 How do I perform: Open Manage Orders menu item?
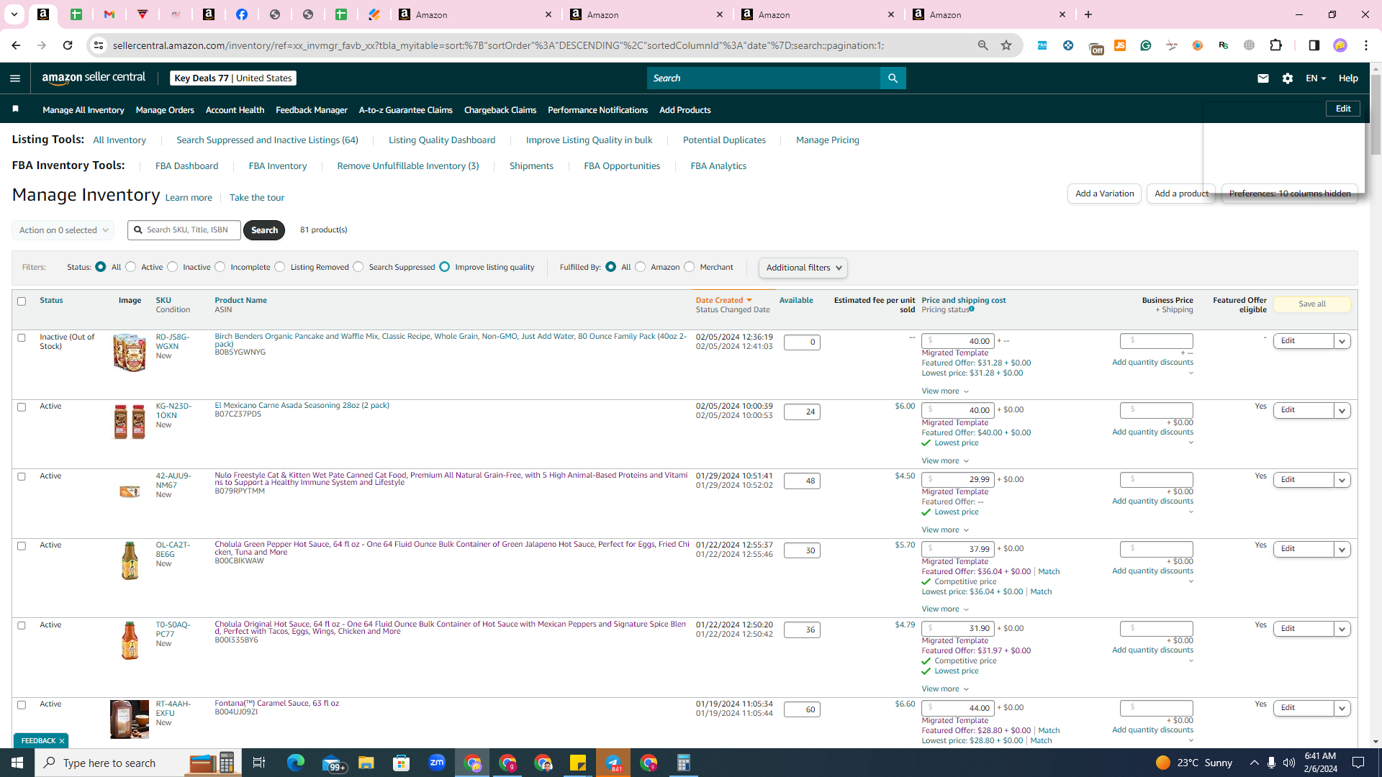[x=165, y=110]
